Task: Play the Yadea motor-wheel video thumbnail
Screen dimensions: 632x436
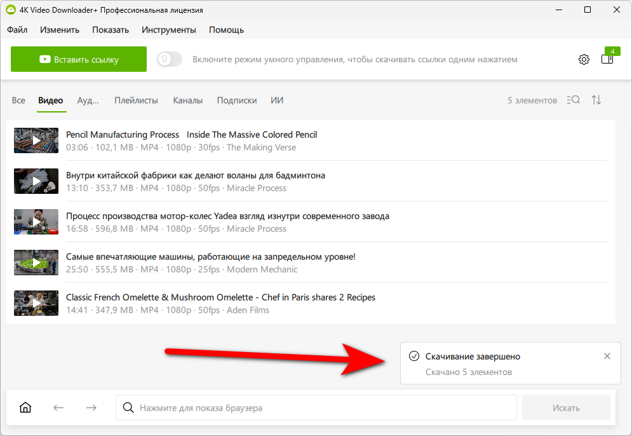Action: tap(36, 222)
